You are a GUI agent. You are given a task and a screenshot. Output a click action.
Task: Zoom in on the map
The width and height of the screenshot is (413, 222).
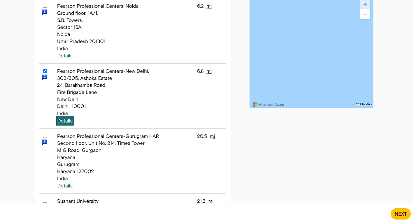pyautogui.click(x=365, y=4)
